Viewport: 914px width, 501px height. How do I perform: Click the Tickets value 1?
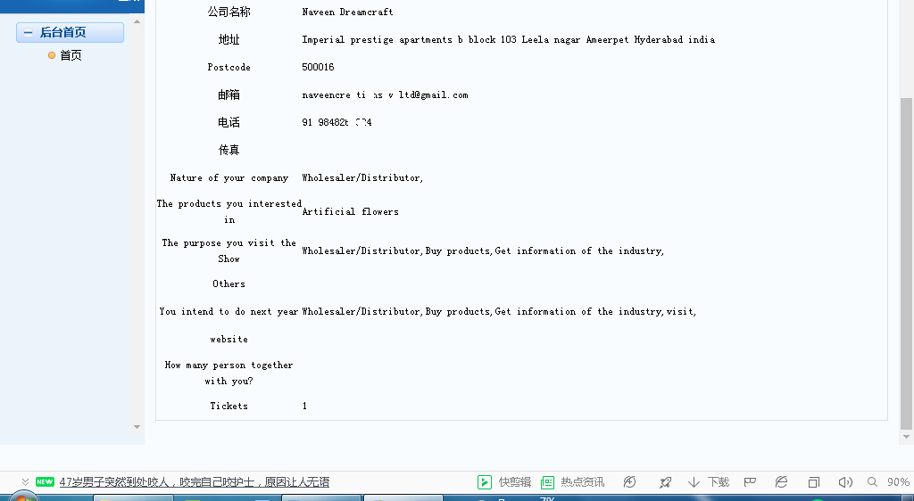pyautogui.click(x=304, y=406)
